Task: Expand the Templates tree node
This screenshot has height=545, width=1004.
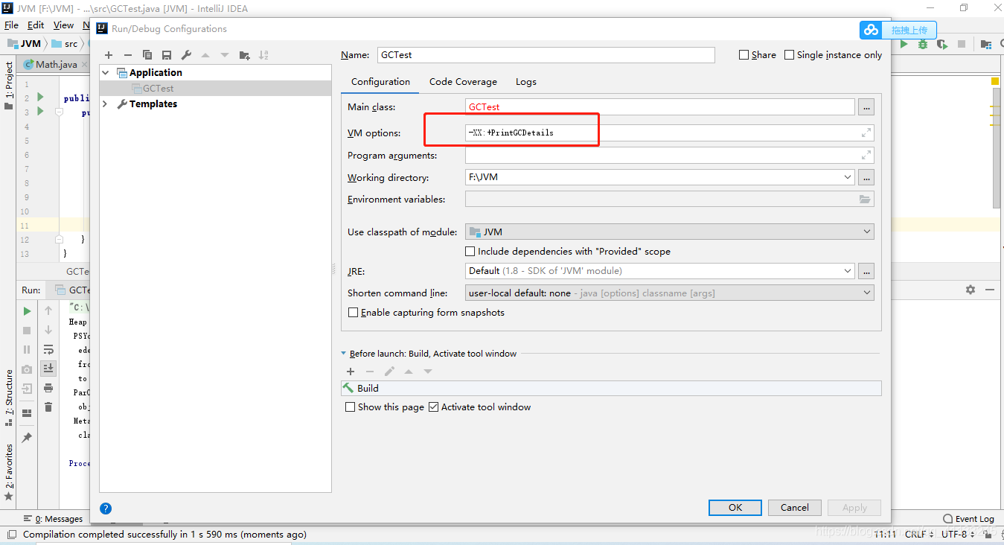Action: click(105, 104)
